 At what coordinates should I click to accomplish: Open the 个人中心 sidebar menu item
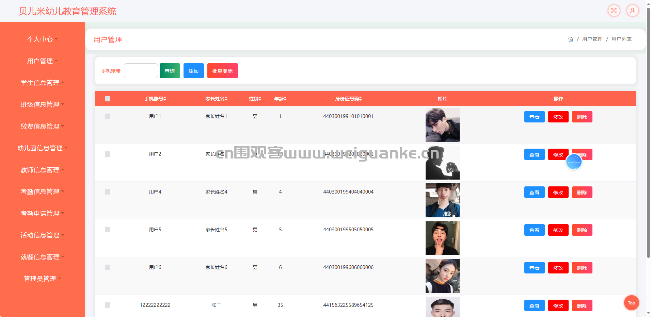[x=42, y=39]
